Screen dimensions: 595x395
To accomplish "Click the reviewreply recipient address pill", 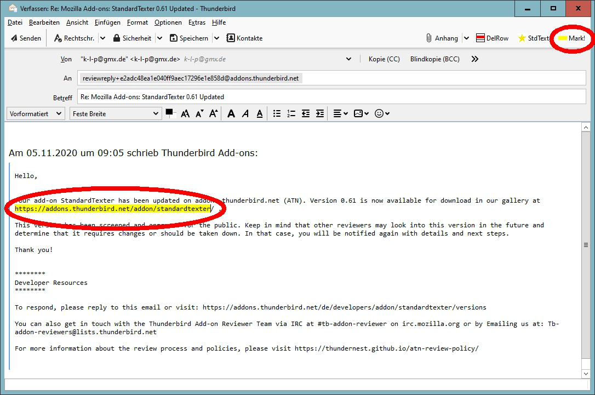I will click(191, 78).
